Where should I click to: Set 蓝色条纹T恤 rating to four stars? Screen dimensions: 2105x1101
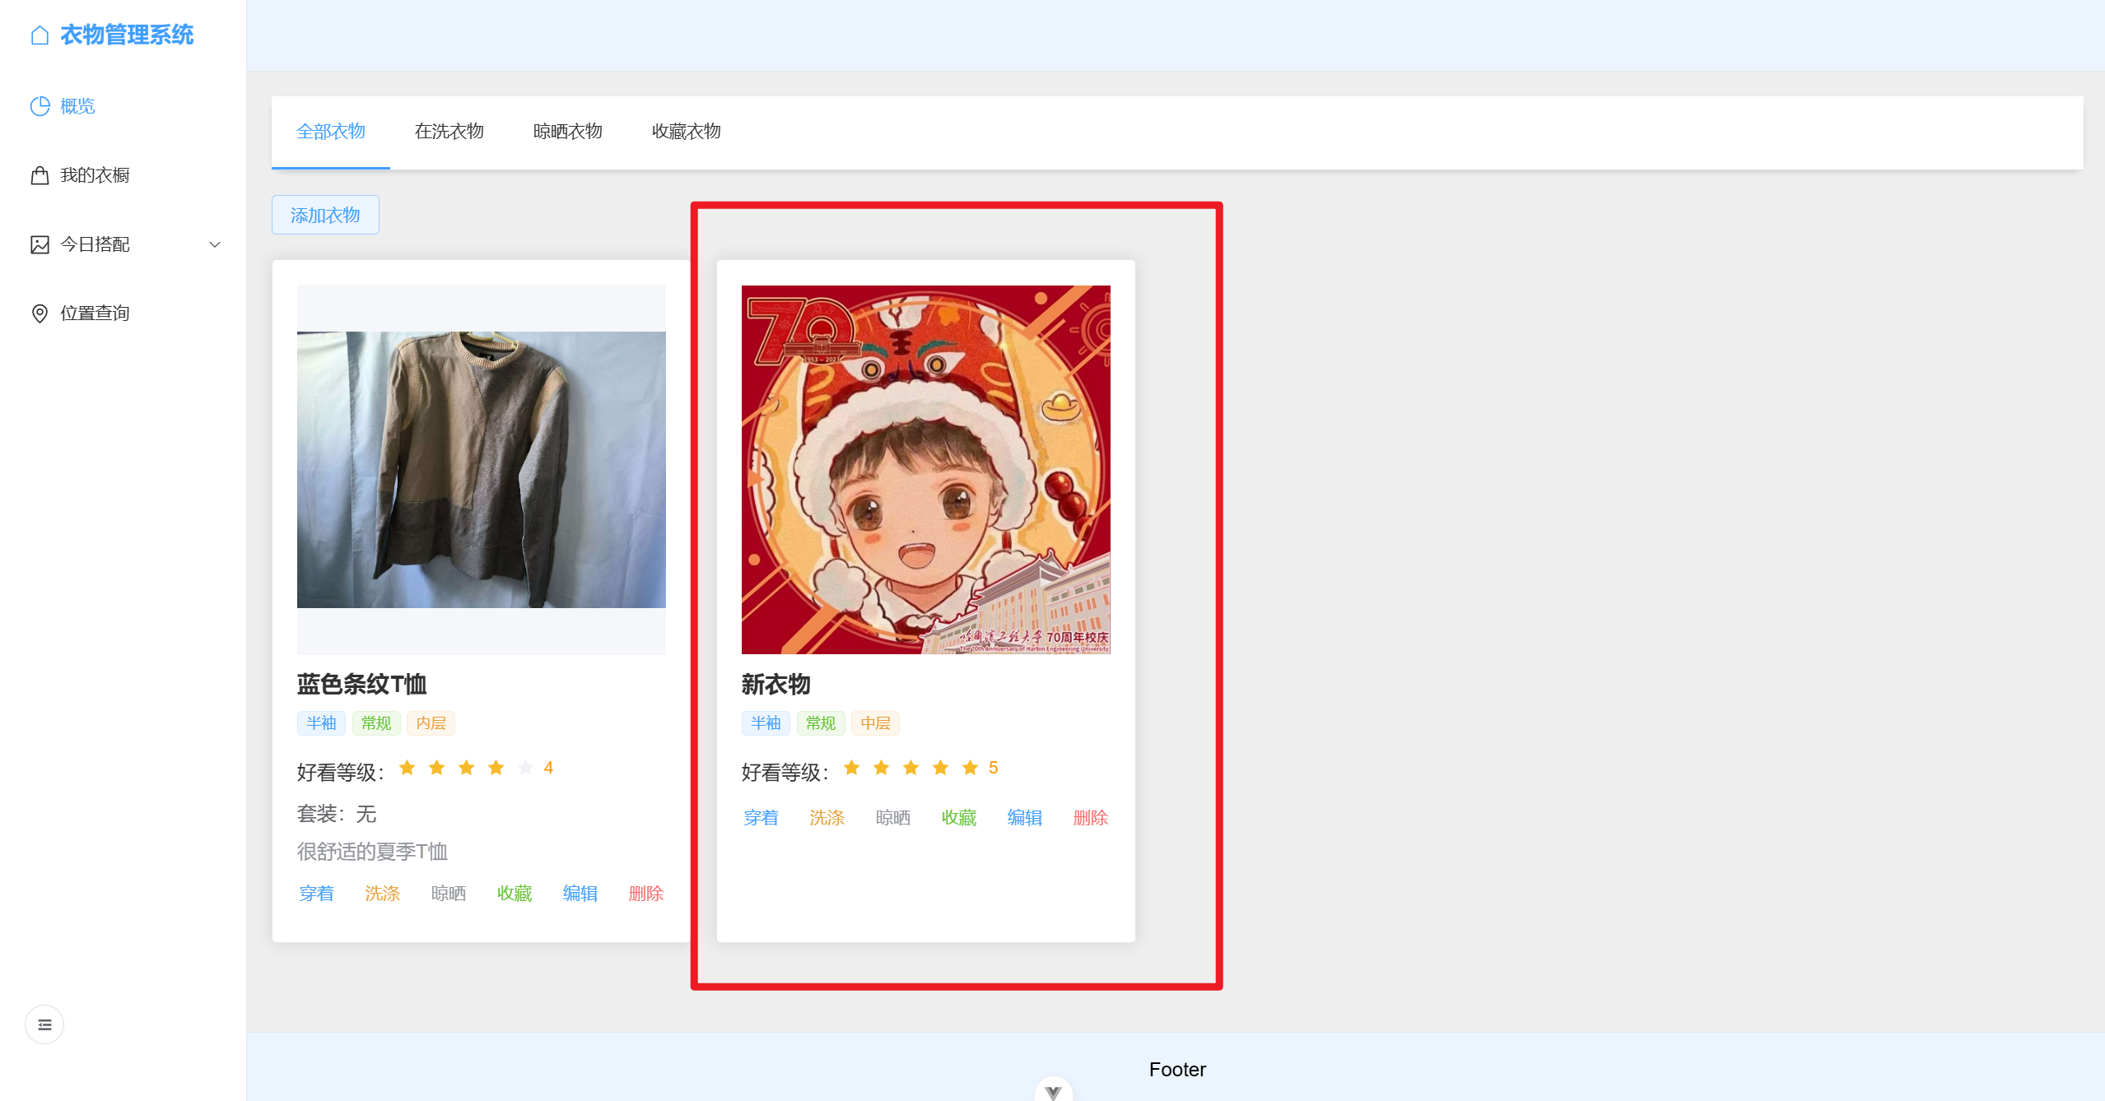[x=496, y=768]
